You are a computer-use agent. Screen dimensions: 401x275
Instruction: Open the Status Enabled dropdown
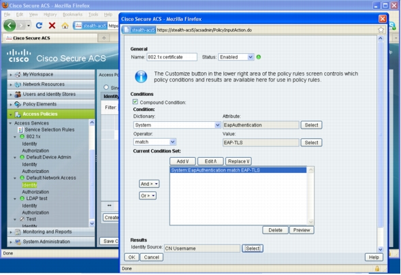pyautogui.click(x=236, y=57)
